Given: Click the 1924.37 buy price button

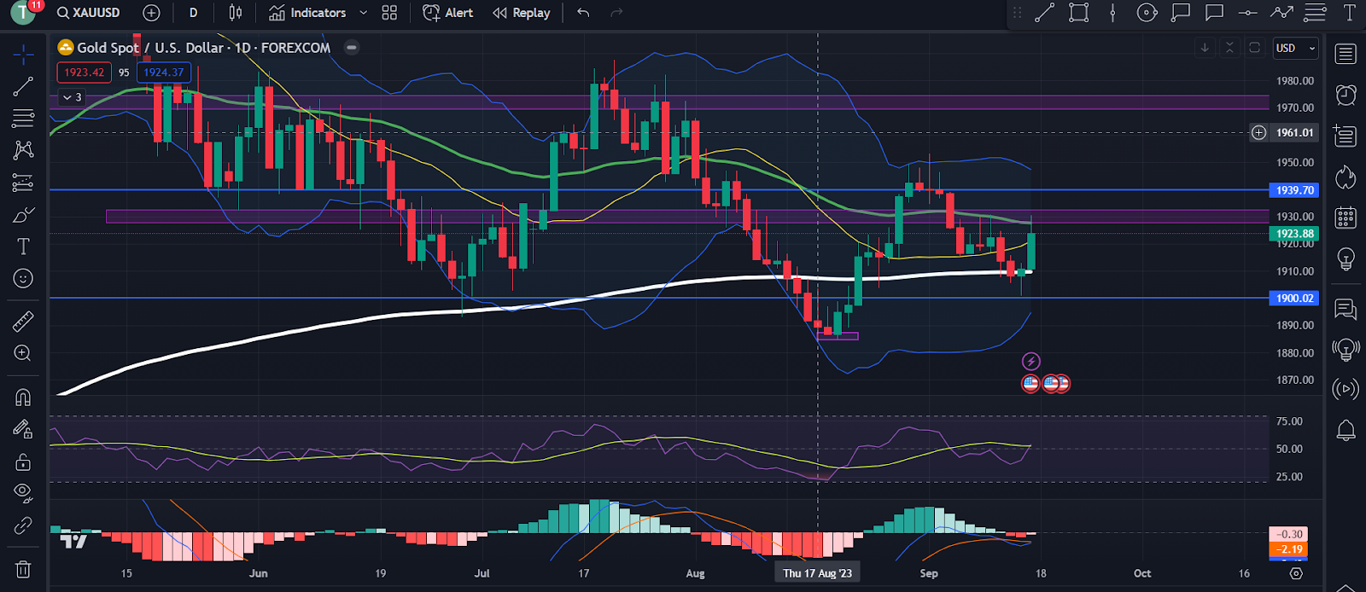Looking at the screenshot, I should click(x=164, y=73).
